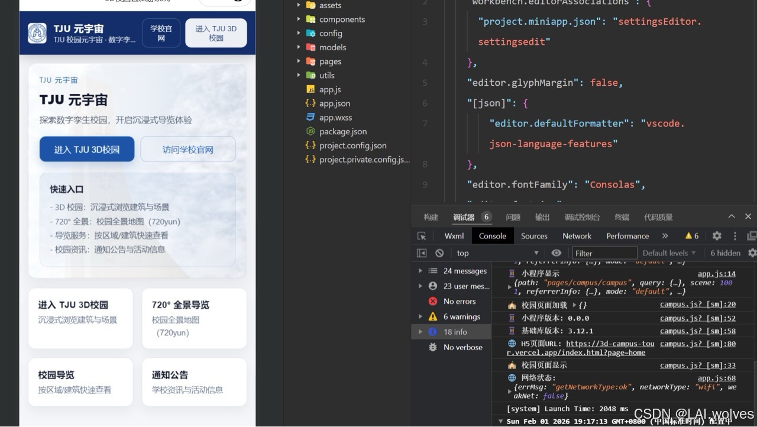757x427 pixels.
Task: Show more devtools tabs with double chevron
Action: click(665, 236)
